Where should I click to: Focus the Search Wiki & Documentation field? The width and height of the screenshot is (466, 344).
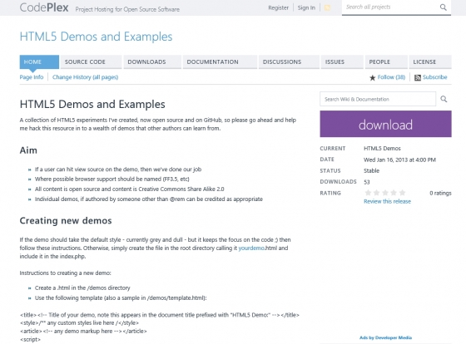(x=378, y=99)
